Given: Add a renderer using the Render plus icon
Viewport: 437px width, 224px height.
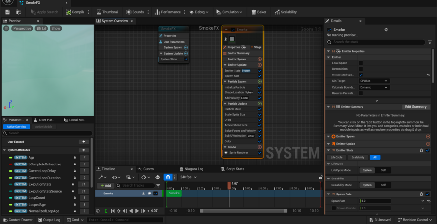Looking at the screenshot, I should [x=260, y=147].
